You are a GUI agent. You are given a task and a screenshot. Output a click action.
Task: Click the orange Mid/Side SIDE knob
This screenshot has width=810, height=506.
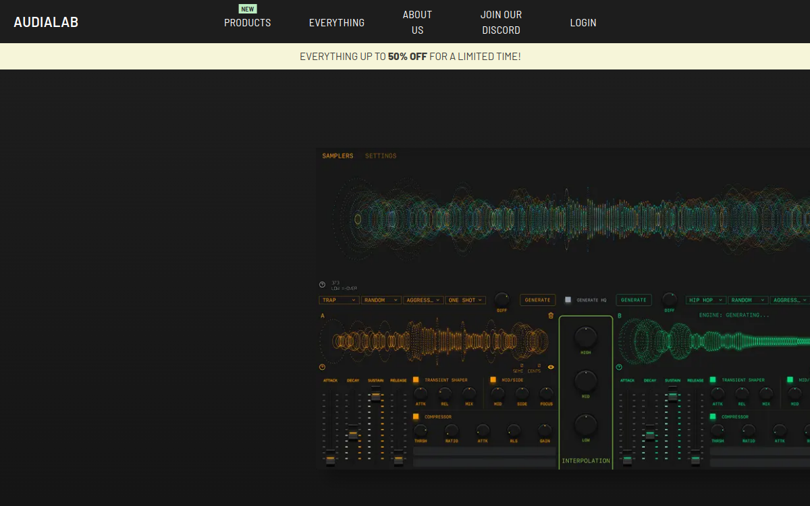pos(522,393)
